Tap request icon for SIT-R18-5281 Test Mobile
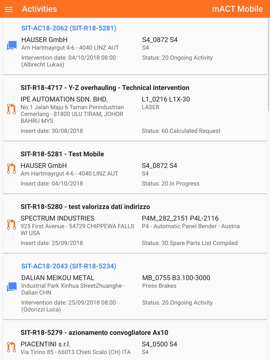This screenshot has width=270, height=360. [x=11, y=169]
